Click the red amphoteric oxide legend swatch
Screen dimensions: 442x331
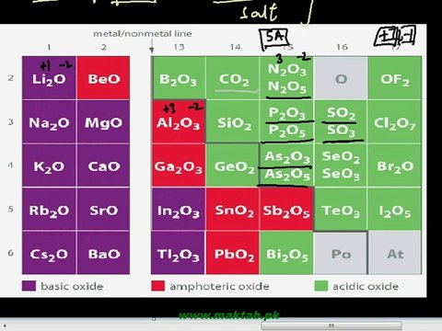[157, 286]
